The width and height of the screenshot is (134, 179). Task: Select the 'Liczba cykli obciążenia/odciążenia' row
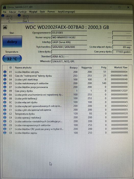66,110
